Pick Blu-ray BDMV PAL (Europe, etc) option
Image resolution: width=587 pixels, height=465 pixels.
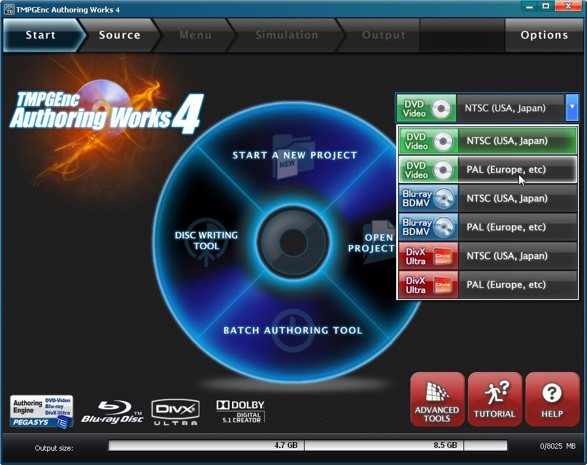(x=487, y=228)
